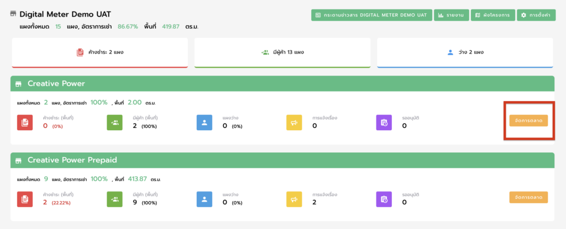Open the yellow megaphone icon in Creative Power Prepaid

294,199
